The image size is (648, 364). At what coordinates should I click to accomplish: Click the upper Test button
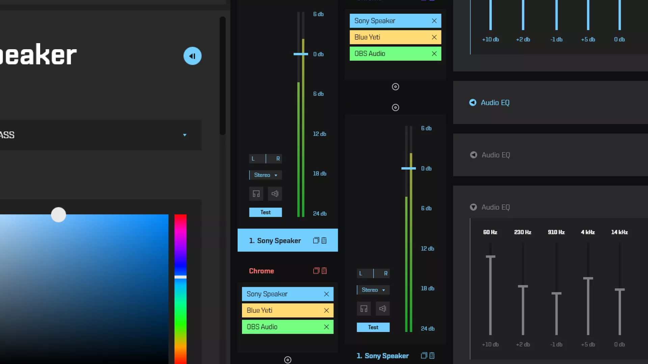click(x=265, y=212)
